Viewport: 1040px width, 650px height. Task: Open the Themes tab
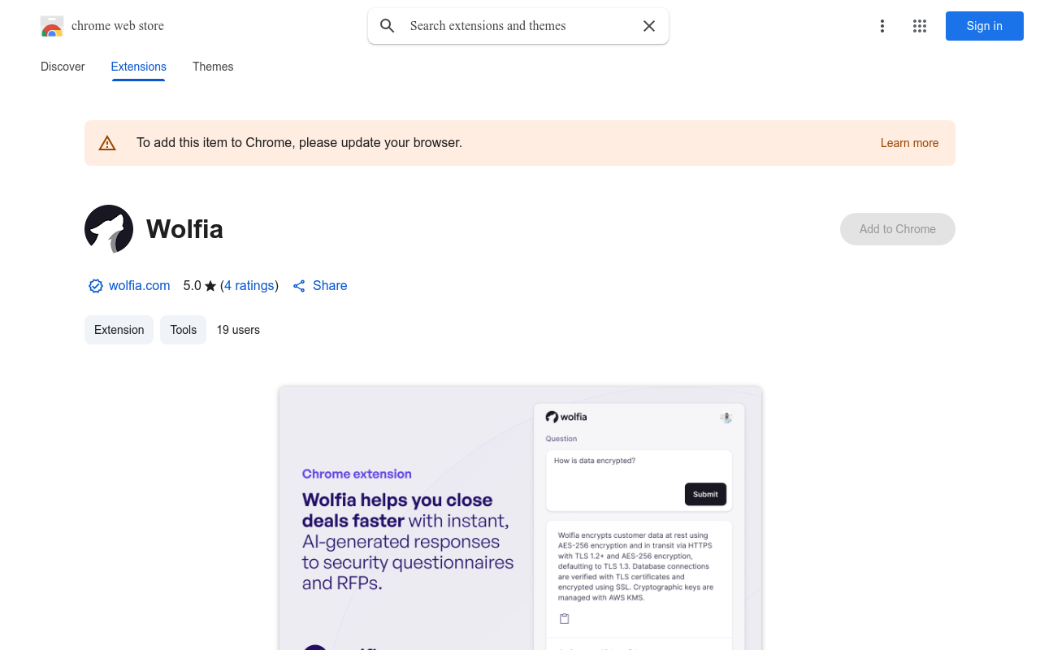click(213, 67)
